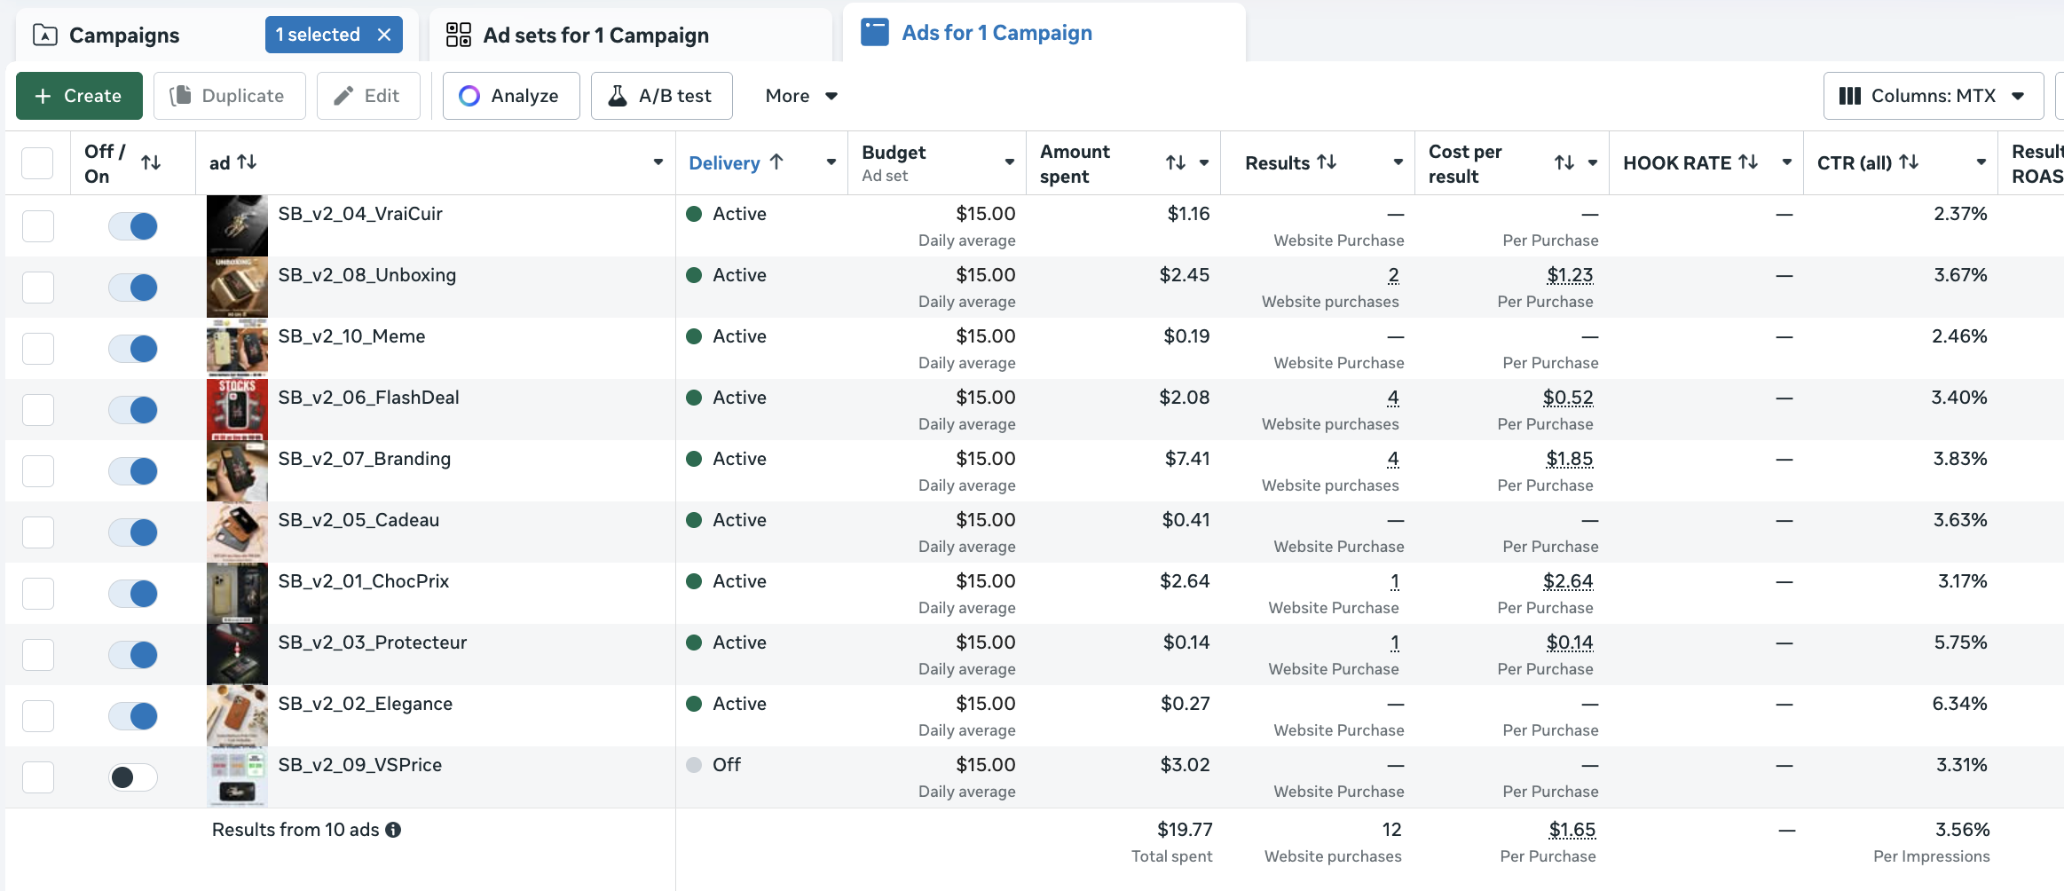Open the SB_v2_10_Meme ad name
This screenshot has height=891, width=2064.
click(351, 336)
